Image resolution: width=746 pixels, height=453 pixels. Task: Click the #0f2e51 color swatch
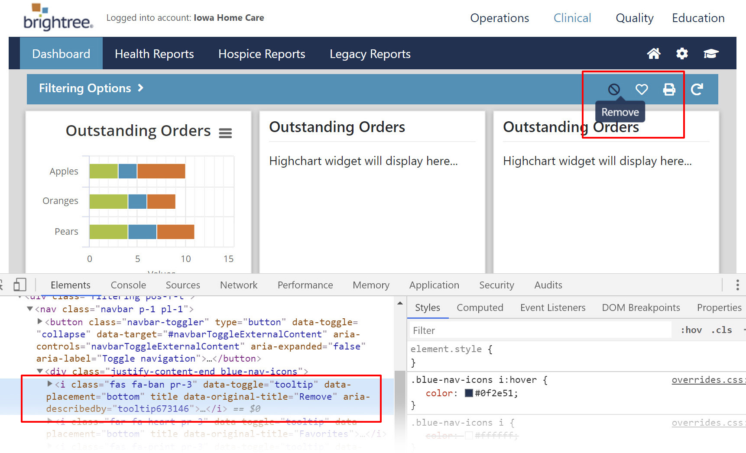click(x=469, y=393)
